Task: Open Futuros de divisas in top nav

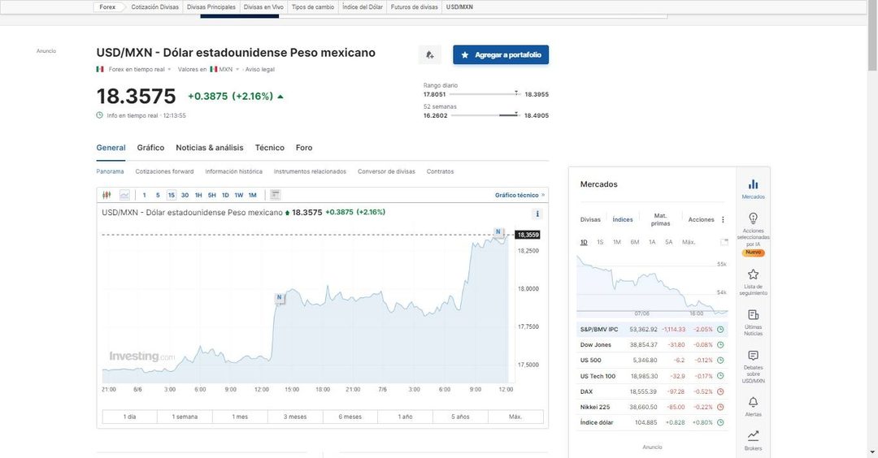Action: [415, 7]
